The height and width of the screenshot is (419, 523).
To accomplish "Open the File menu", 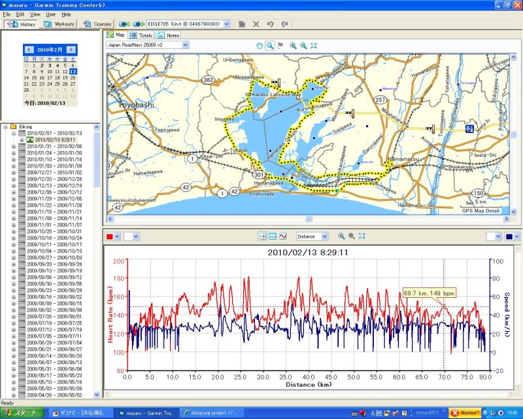I will coord(7,14).
